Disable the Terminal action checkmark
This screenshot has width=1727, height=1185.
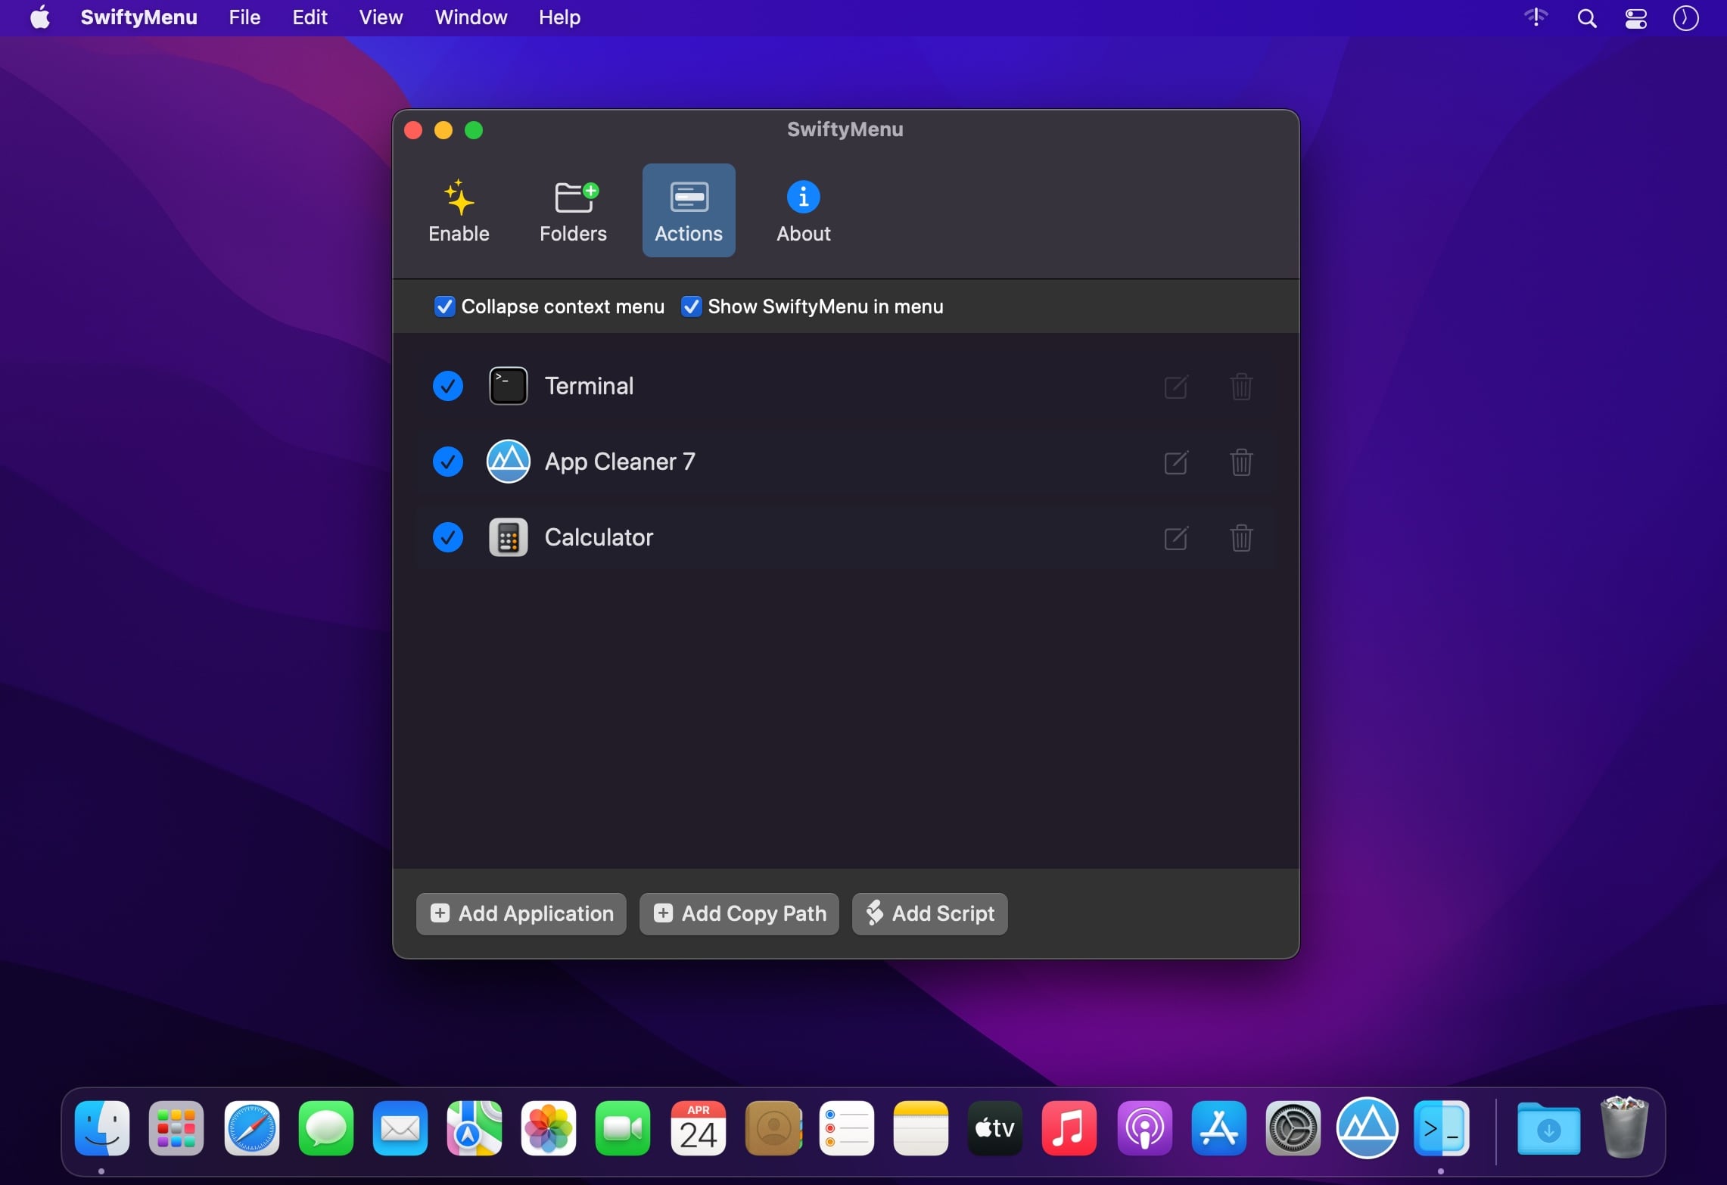click(x=448, y=386)
